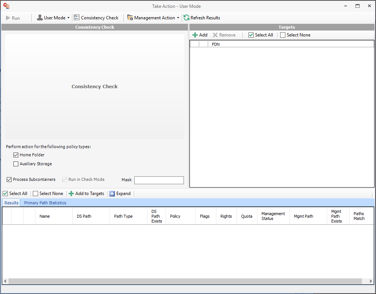The height and width of the screenshot is (294, 376).
Task: Click the green plus Add icon in Targets
Action: coord(195,35)
